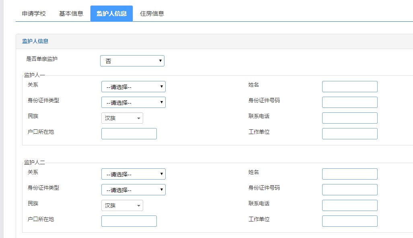Select the 监护人信息 tab
Screen dimensions: 413x238
tap(111, 14)
